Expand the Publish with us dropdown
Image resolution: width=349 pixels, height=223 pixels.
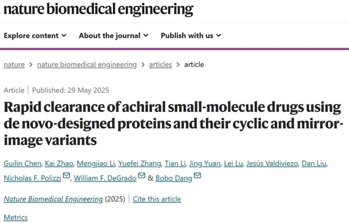[191, 35]
